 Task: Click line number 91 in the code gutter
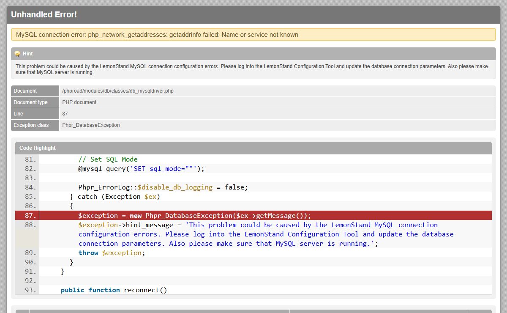pyautogui.click(x=30, y=272)
